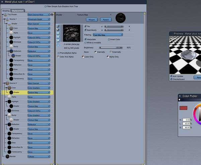The width and height of the screenshot is (201, 165).
Task: Collapse the Source 1 tree node
Action: pyautogui.click(x=4, y=19)
